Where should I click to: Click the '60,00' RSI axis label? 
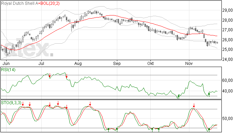pos(228,80)
